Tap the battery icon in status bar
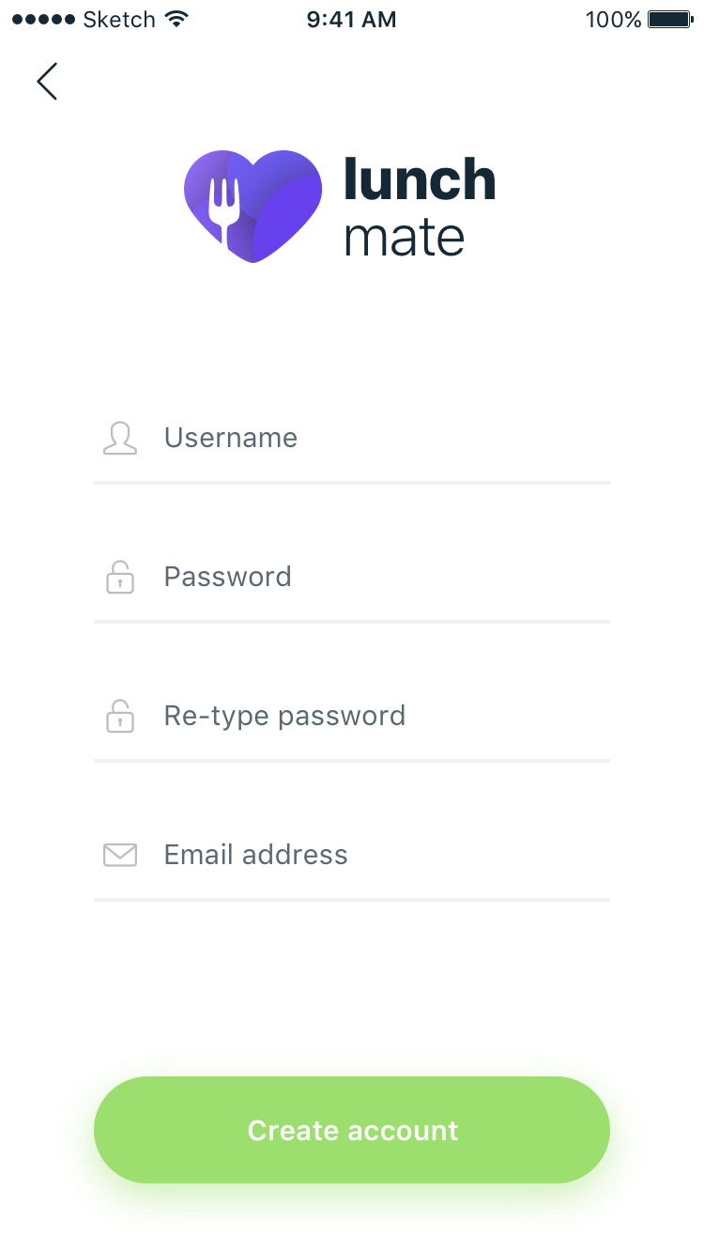 pyautogui.click(x=670, y=20)
